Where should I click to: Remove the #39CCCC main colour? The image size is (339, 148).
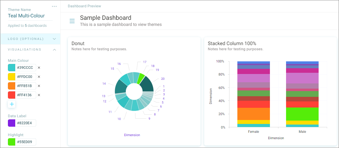click(x=39, y=68)
